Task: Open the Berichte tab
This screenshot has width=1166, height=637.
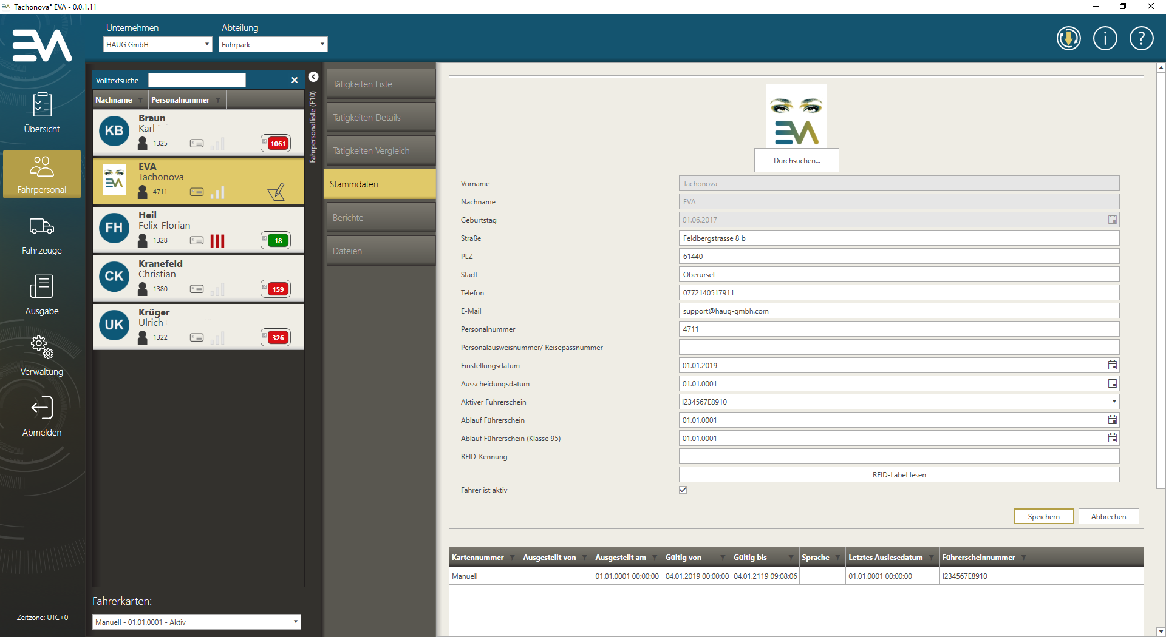Action: coord(380,218)
